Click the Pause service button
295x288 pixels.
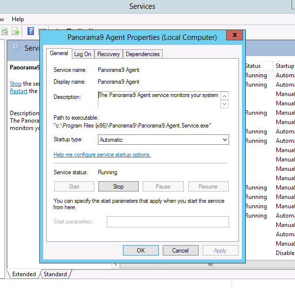pyautogui.click(x=163, y=187)
